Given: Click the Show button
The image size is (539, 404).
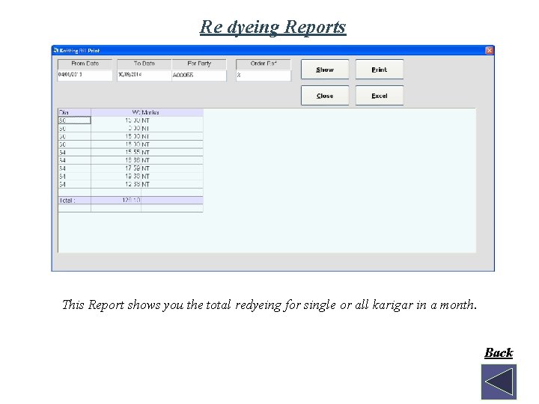Looking at the screenshot, I should (x=325, y=70).
